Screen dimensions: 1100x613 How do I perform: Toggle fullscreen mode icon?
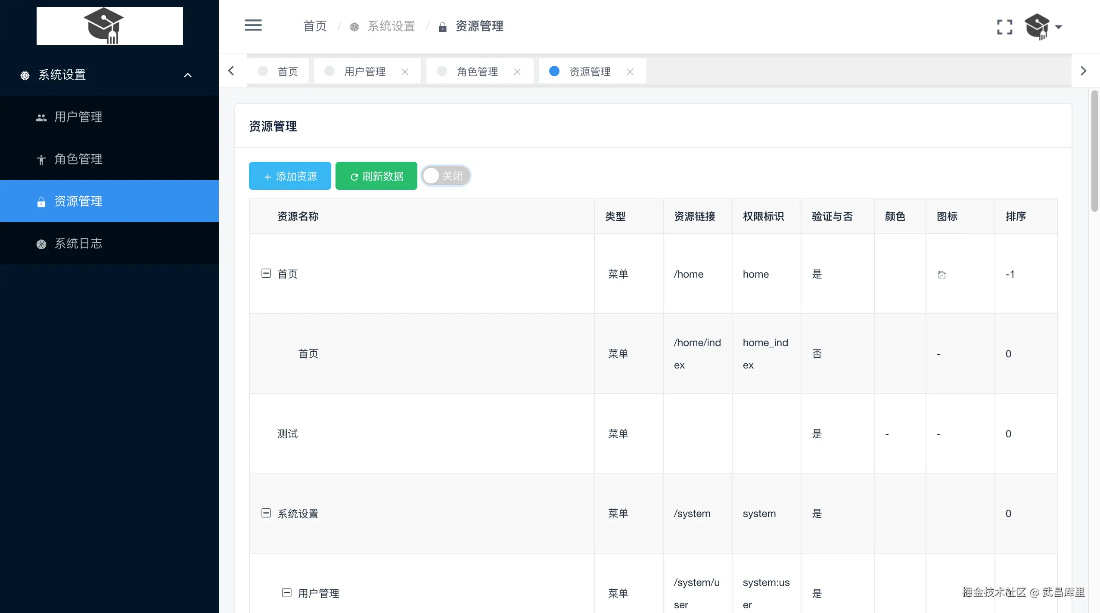coord(1004,27)
